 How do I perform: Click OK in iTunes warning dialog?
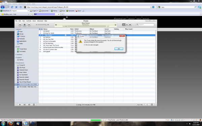[119, 49]
